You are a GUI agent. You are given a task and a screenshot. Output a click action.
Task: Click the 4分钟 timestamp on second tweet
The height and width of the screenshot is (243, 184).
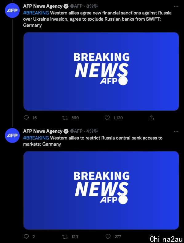(x=92, y=131)
